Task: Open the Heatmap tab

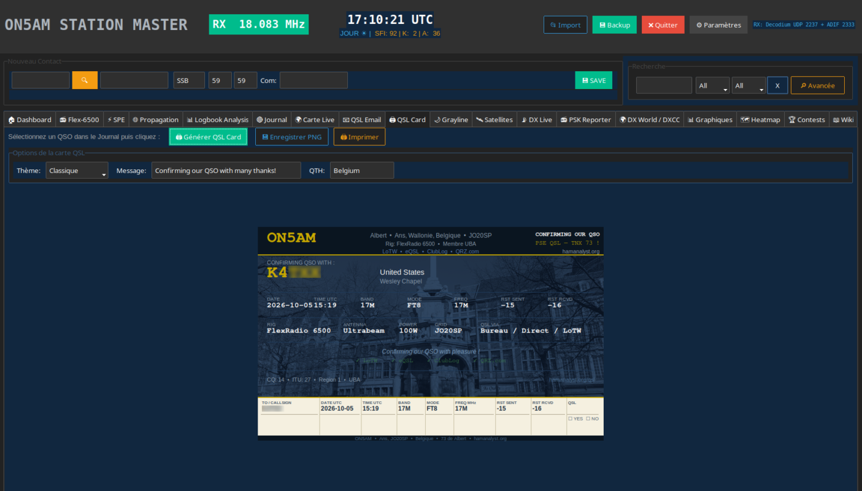Action: 761,120
